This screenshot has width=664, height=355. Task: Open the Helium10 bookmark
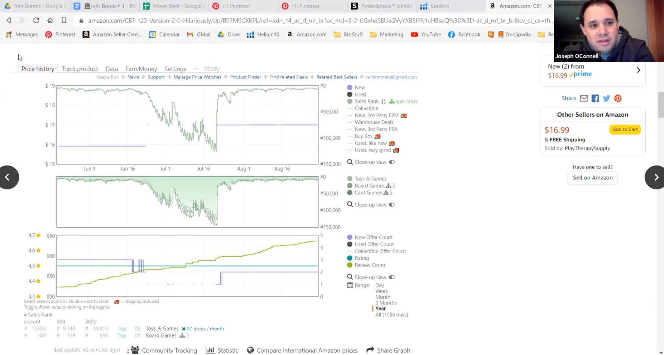pyautogui.click(x=263, y=34)
